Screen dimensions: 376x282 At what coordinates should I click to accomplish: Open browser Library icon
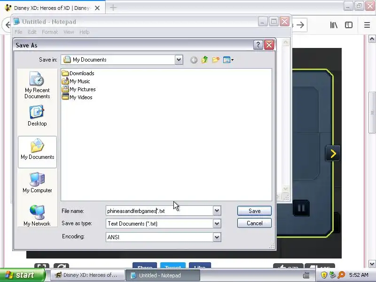[x=334, y=25]
